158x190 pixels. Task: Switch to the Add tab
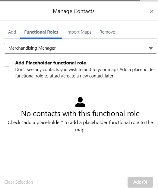coord(12,32)
